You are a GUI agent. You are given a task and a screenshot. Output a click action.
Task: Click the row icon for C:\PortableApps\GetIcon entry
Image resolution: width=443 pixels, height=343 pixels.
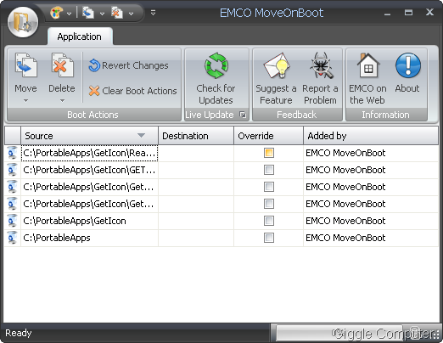coord(12,221)
